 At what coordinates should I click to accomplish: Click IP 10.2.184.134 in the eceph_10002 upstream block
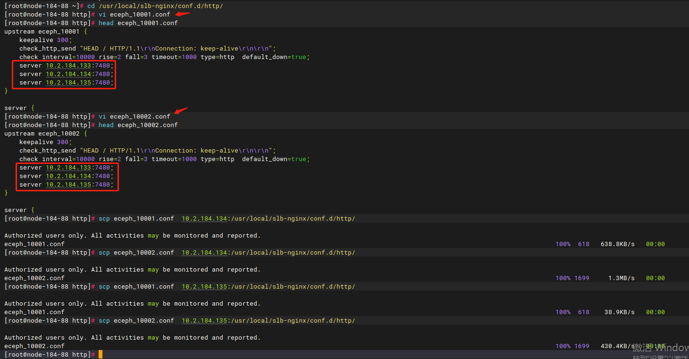pyautogui.click(x=68, y=176)
